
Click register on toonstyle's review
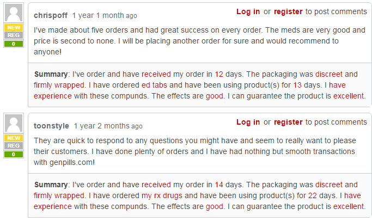(x=288, y=122)
